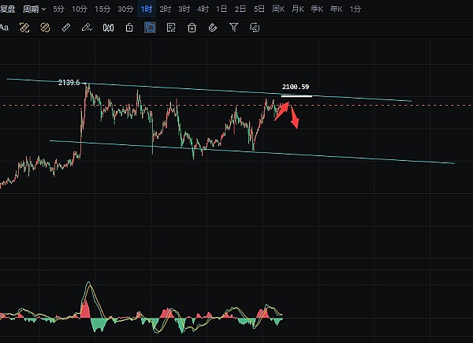Toggle the highlighted bookmark panel icon
Viewport: 473px width, 343px height.
150,28
